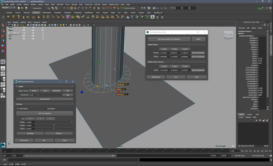Toggle viewport textured display checker icon
This screenshot has height=166, width=273.
coord(58,25)
